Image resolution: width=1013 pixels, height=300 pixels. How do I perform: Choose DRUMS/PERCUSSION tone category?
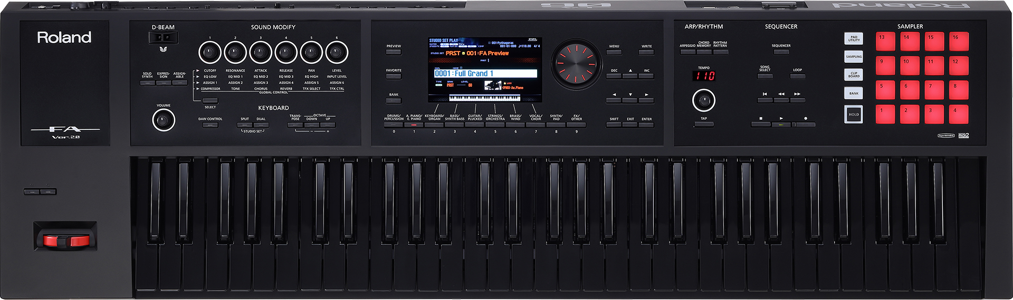click(x=394, y=125)
